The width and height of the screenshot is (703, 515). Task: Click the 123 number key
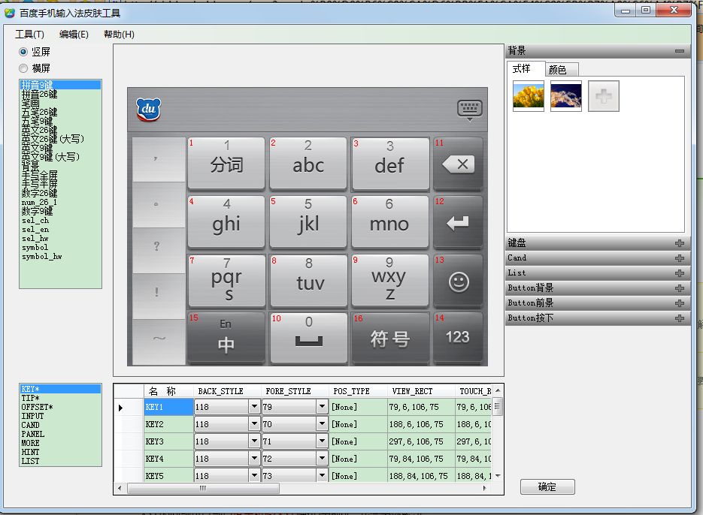[458, 337]
